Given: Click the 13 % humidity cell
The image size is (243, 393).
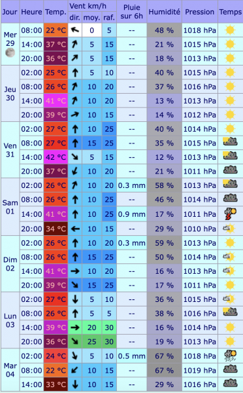Looking at the screenshot, I should 164,101.
